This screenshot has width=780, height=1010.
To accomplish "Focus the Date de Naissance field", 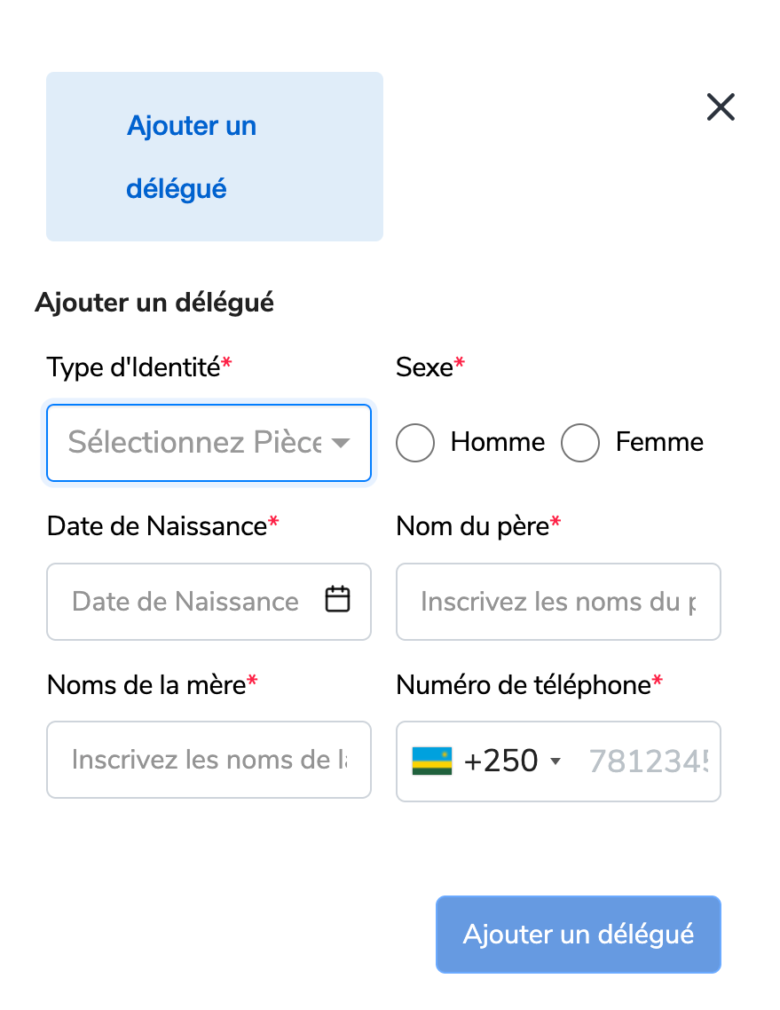I will tap(209, 602).
